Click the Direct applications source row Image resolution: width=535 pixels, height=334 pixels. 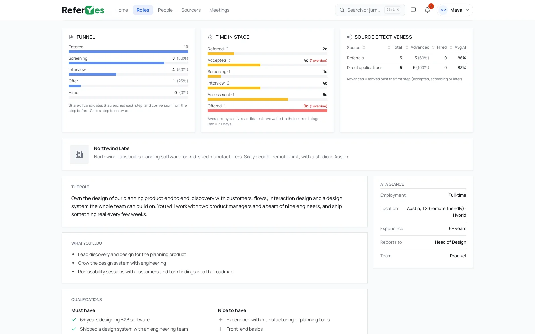pos(407,68)
